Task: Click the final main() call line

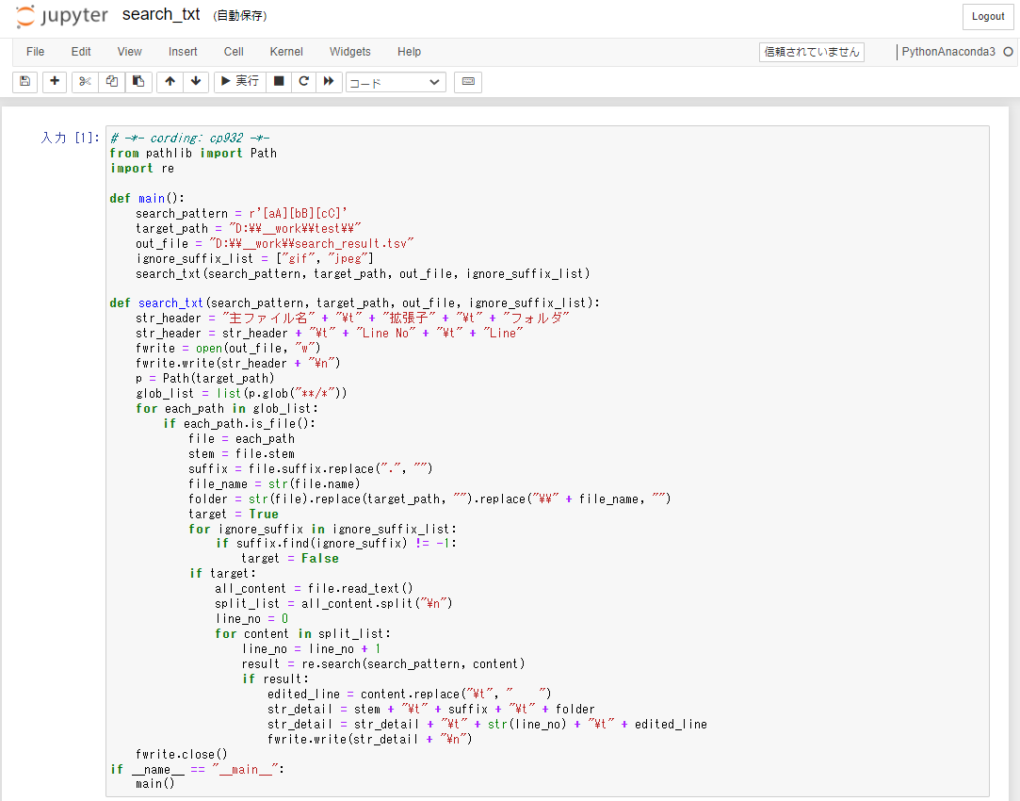Action: (154, 783)
